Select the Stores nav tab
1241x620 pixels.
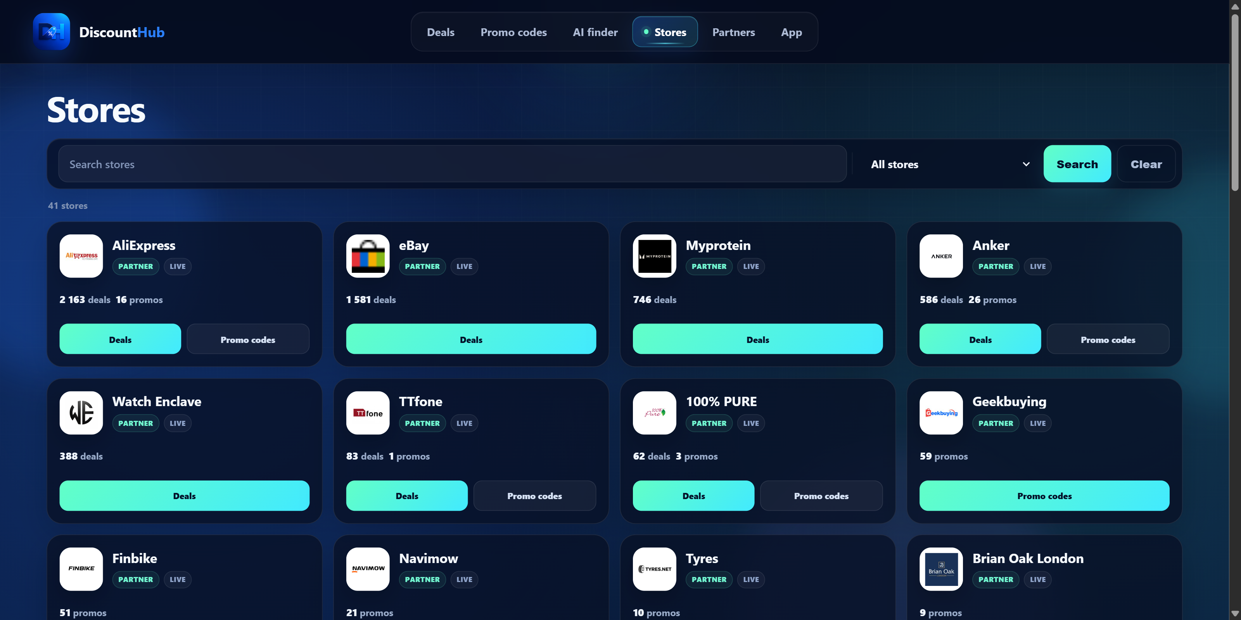(665, 32)
